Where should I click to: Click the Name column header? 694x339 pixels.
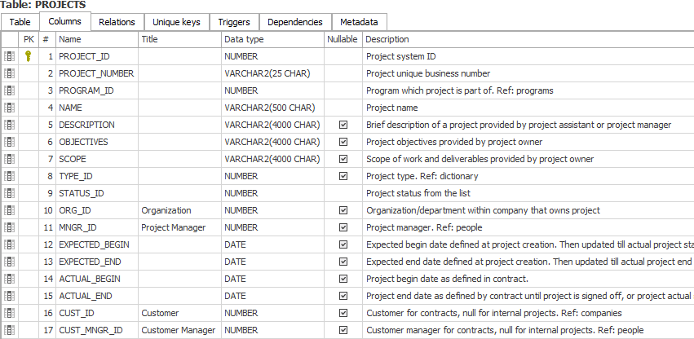tap(70, 39)
